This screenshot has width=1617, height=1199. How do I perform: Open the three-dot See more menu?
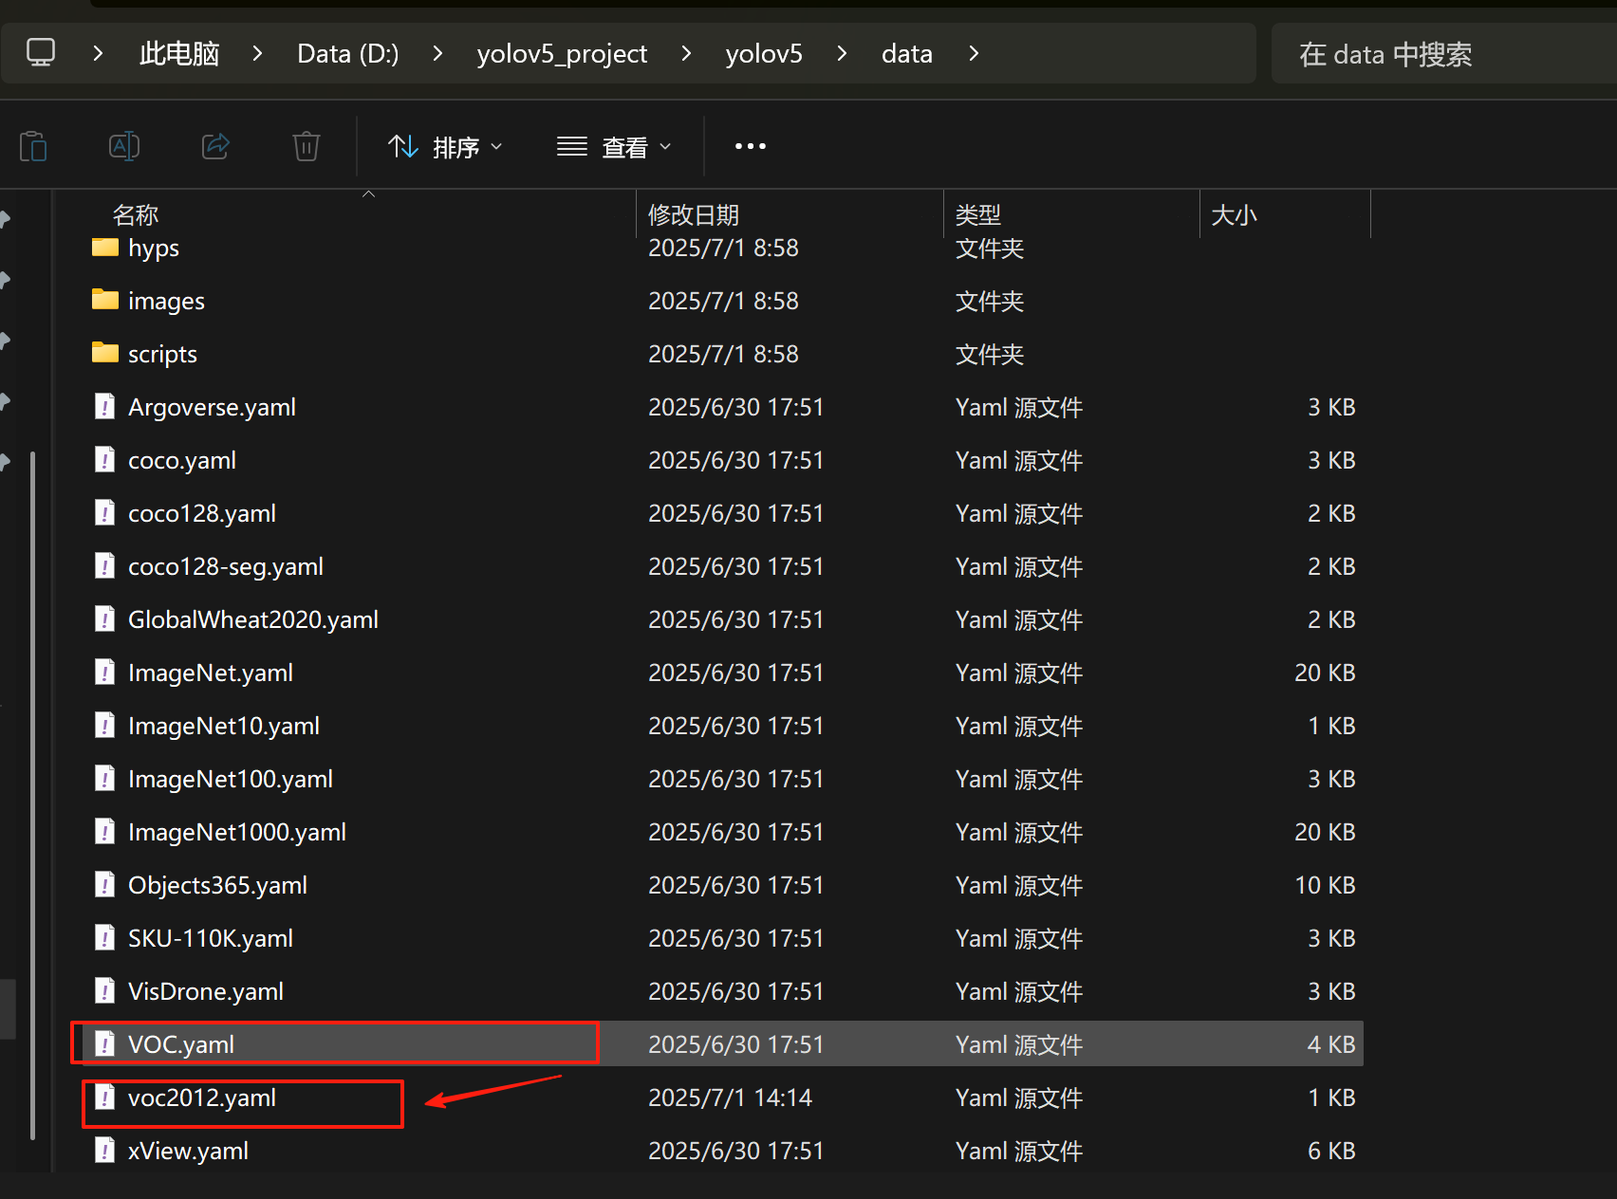coord(751,146)
